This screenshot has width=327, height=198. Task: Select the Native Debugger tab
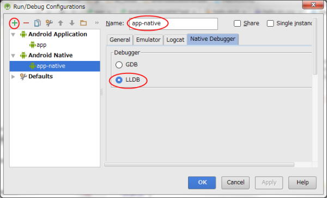213,39
